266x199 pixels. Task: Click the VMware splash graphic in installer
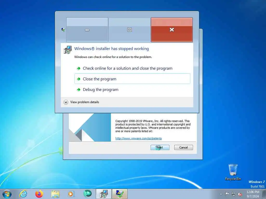click(90, 127)
